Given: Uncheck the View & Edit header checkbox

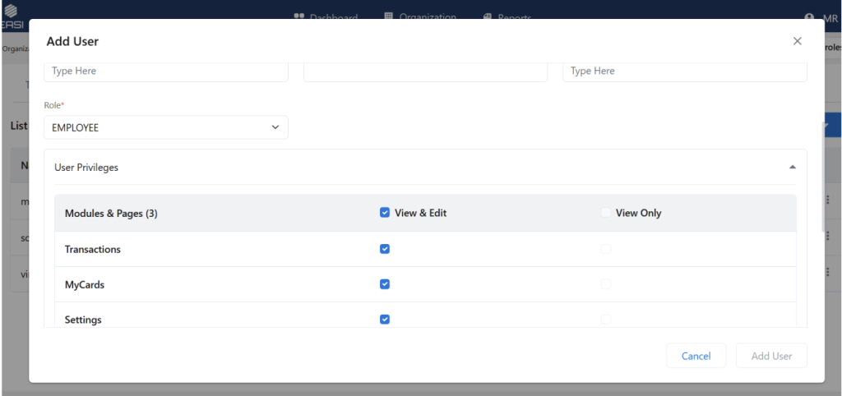Looking at the screenshot, I should [385, 213].
